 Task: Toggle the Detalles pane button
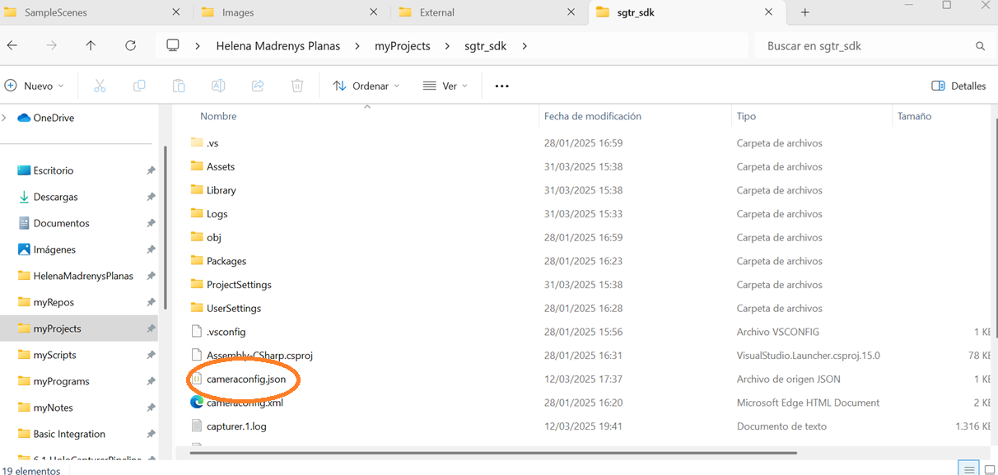point(958,86)
